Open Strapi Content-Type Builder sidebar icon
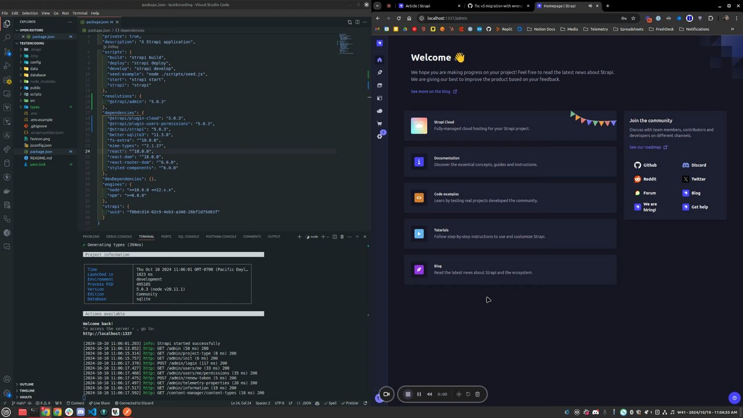This screenshot has width=743, height=418. point(380,98)
